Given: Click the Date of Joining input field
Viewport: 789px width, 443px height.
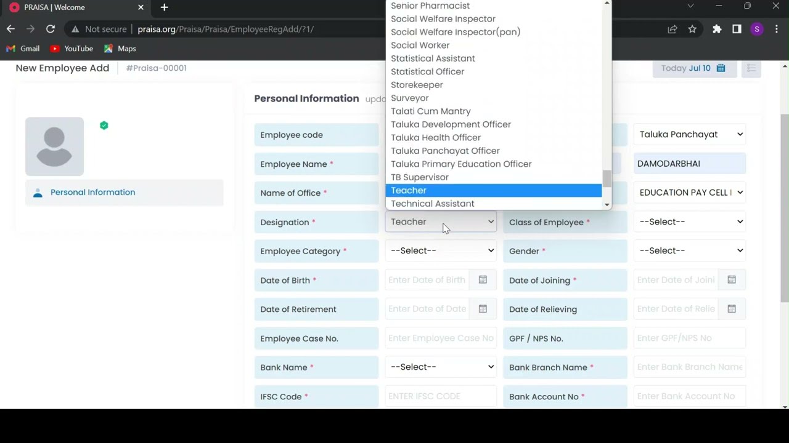Looking at the screenshot, I should (x=676, y=280).
